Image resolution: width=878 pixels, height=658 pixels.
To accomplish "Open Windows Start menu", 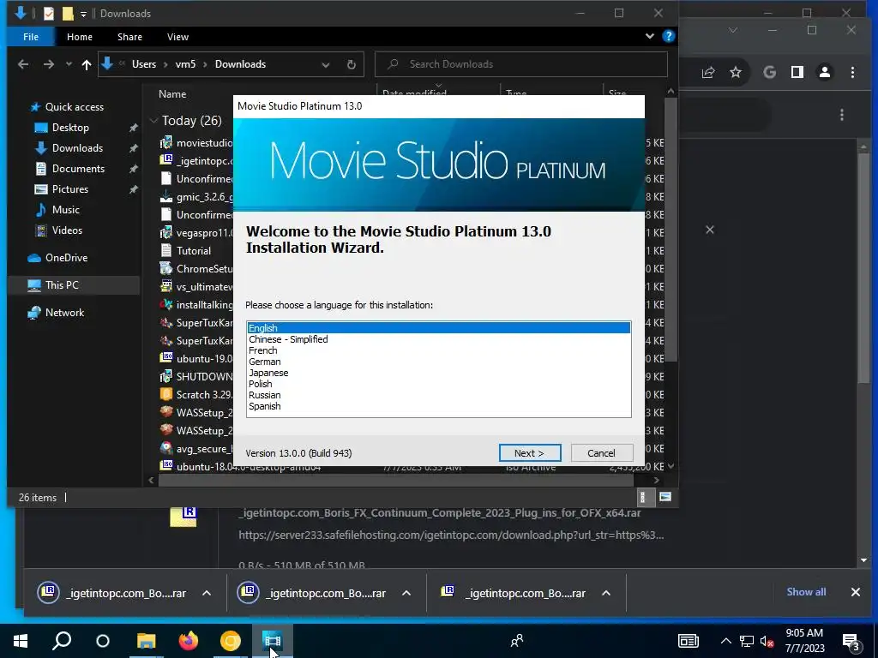I will 21,641.
